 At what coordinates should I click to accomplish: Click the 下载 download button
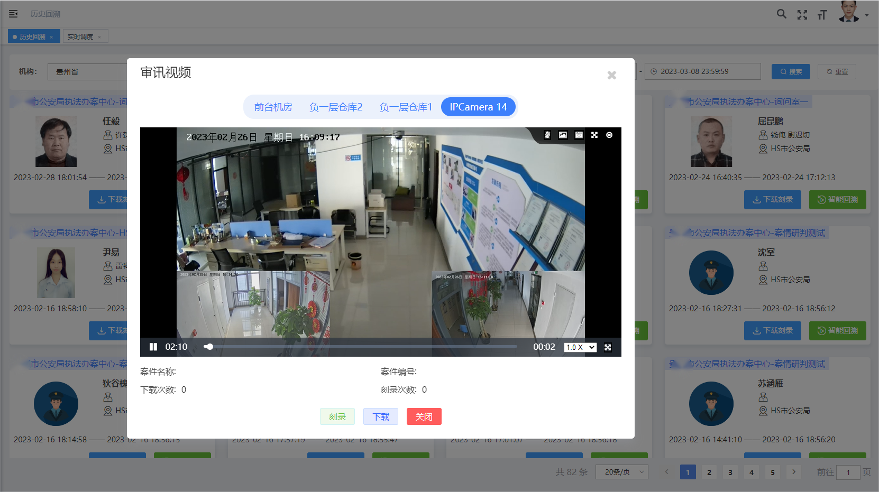click(381, 416)
